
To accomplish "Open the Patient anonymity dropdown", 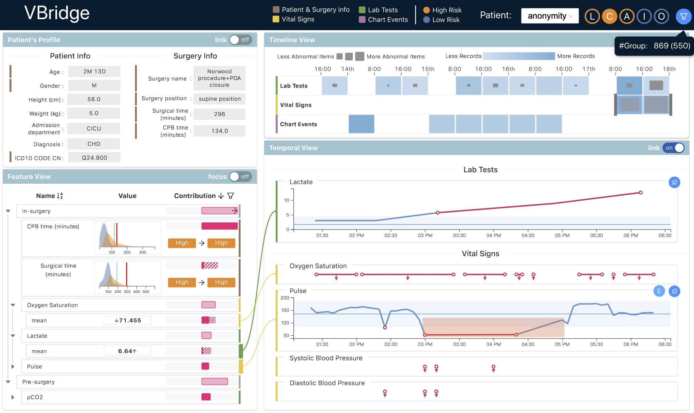I will 550,16.
